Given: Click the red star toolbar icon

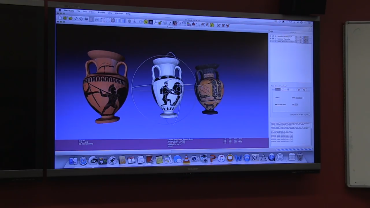Looking at the screenshot, I should (x=193, y=24).
